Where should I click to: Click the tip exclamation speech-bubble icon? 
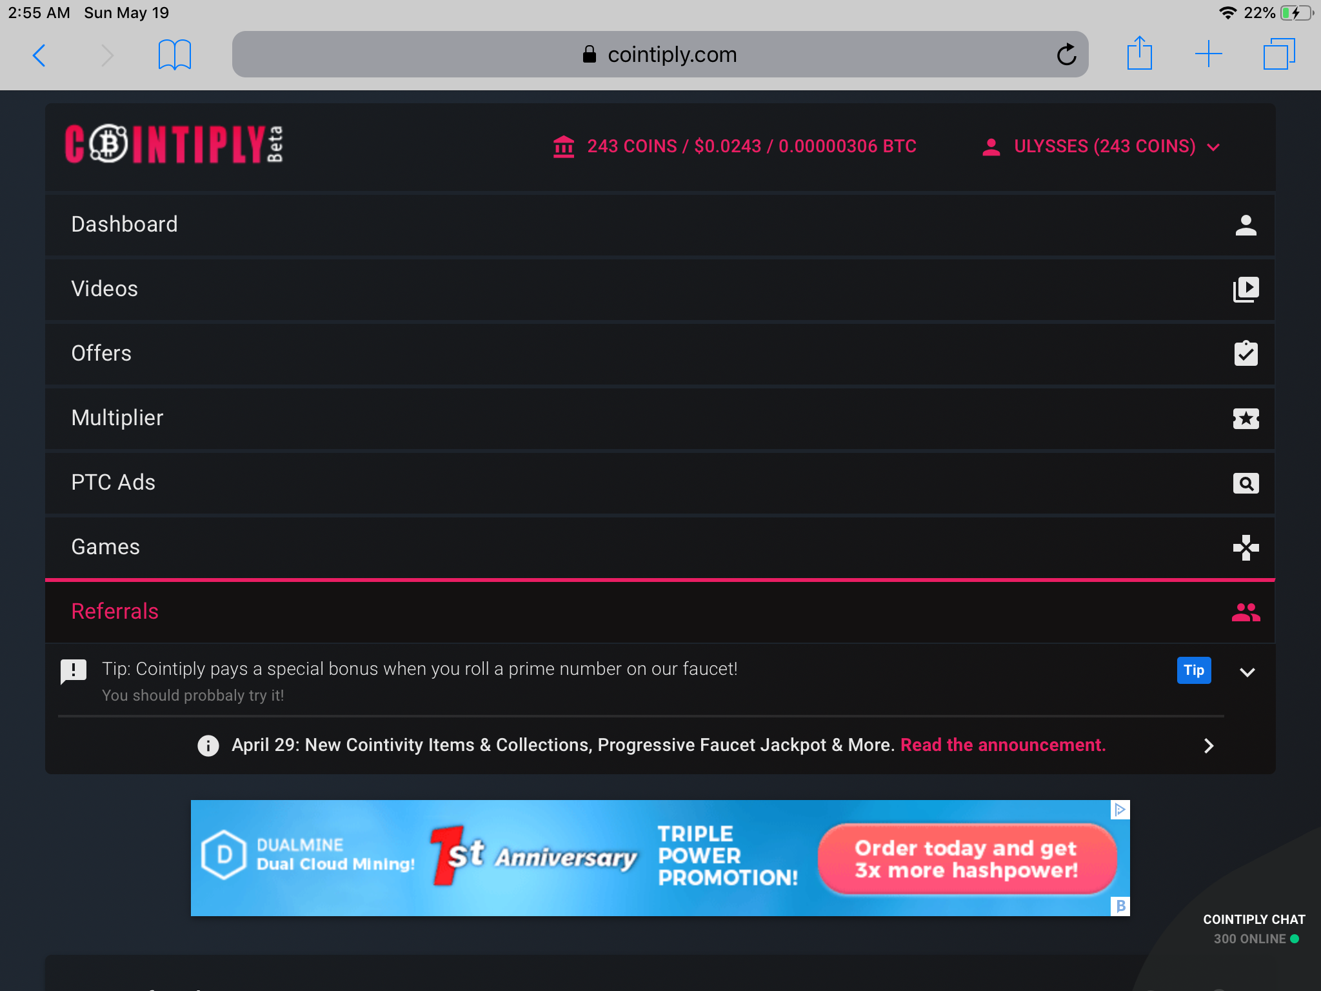click(x=74, y=672)
